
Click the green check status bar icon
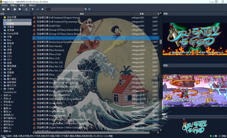click(x=211, y=136)
